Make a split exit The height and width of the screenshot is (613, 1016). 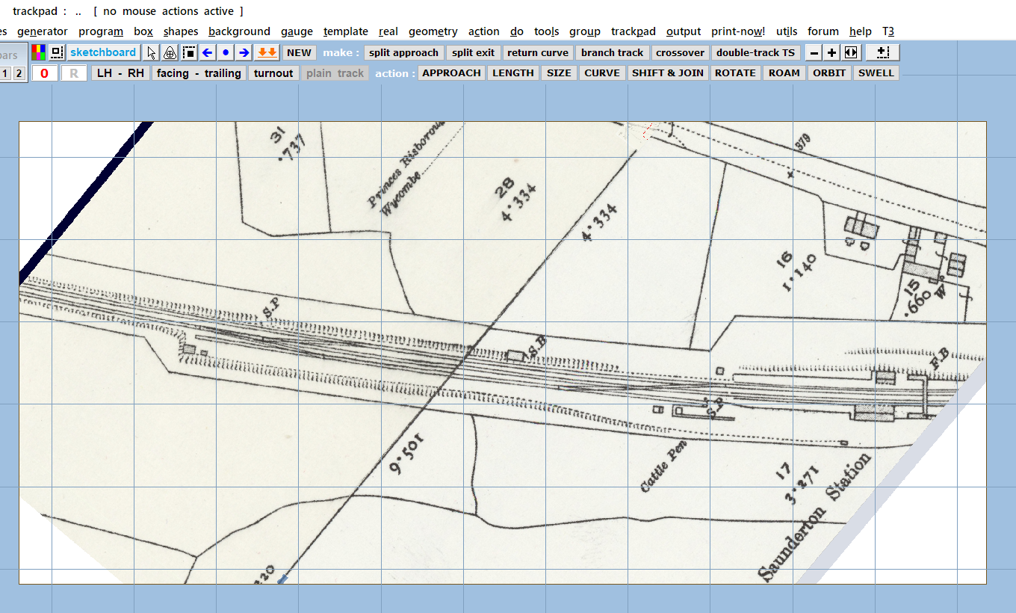tap(473, 52)
